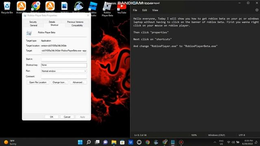Launch Roblox Player Beta desktop shortcut
260x146 pixels.
(x=107, y=9)
